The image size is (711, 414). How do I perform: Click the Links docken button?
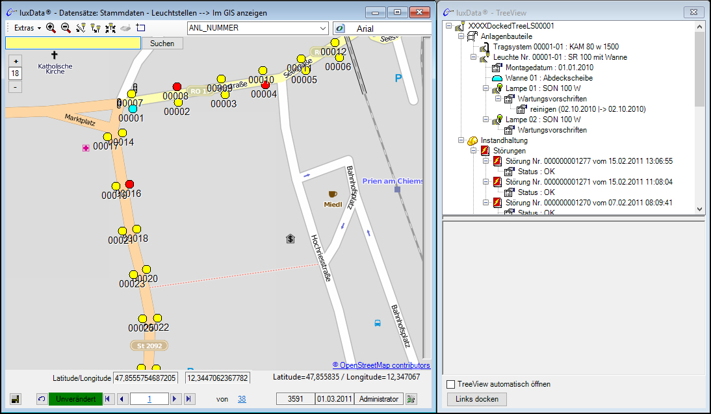pos(476,399)
